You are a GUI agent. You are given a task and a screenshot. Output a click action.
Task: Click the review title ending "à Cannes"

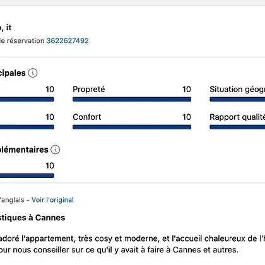coord(32,218)
